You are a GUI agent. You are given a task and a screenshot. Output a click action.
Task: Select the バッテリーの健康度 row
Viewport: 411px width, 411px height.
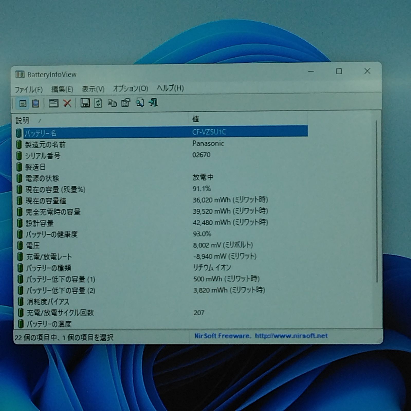162,234
